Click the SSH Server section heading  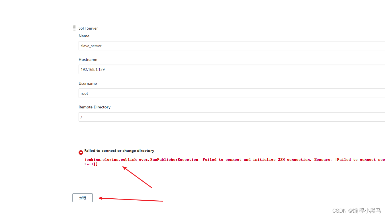(88, 28)
